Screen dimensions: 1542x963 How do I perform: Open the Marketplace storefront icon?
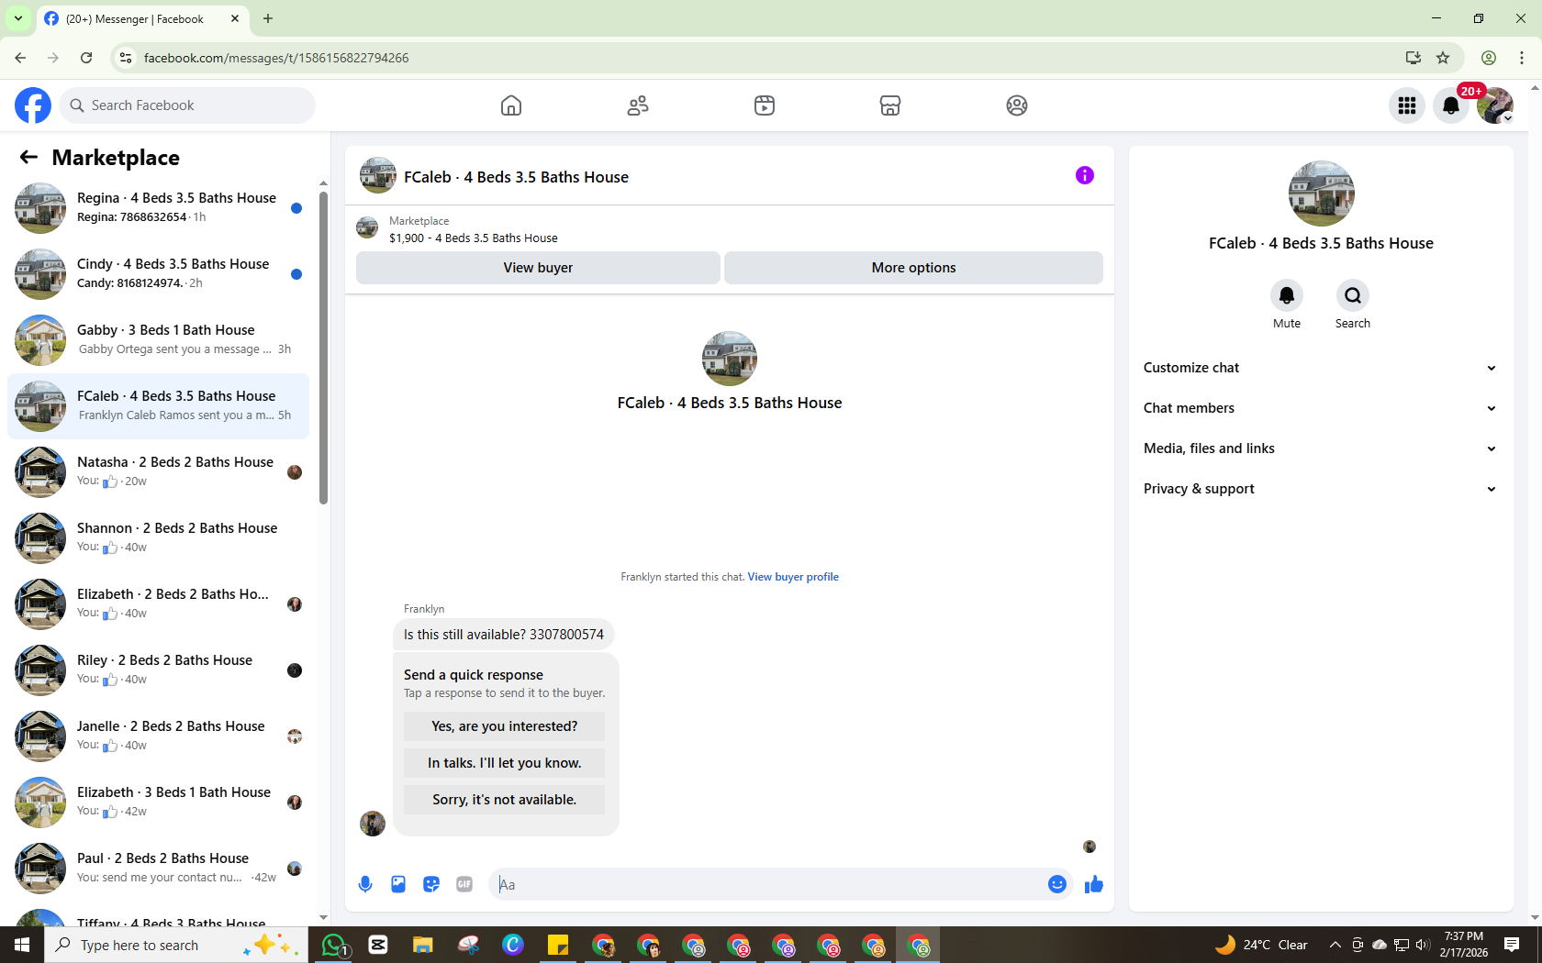pos(890,105)
